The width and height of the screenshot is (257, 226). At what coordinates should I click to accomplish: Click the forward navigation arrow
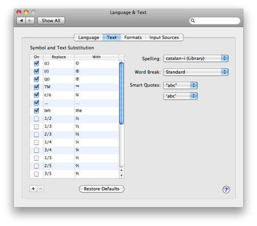coord(30,21)
